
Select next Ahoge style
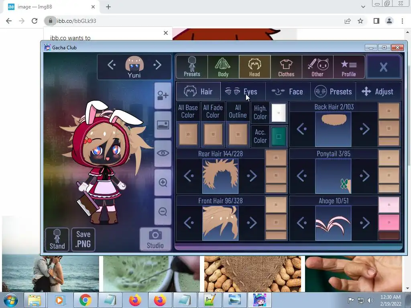pyautogui.click(x=364, y=223)
